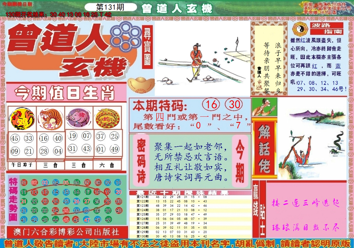This screenshot has height=248, width=354.
Task: Click the 解話佬 red banner
Action: pos(264,148)
